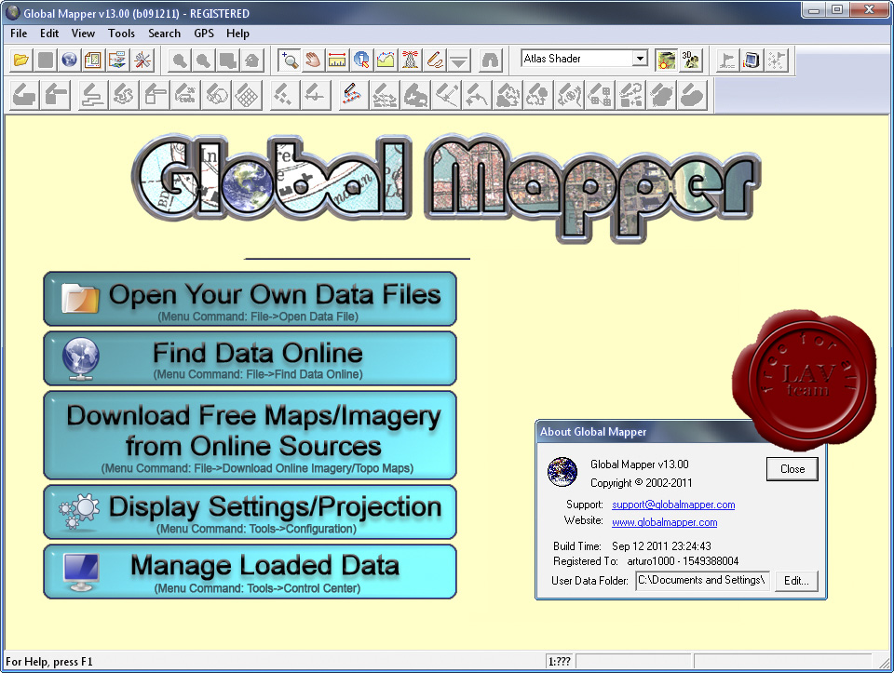Choose the Path Profile tool
The height and width of the screenshot is (673, 894).
pos(386,61)
